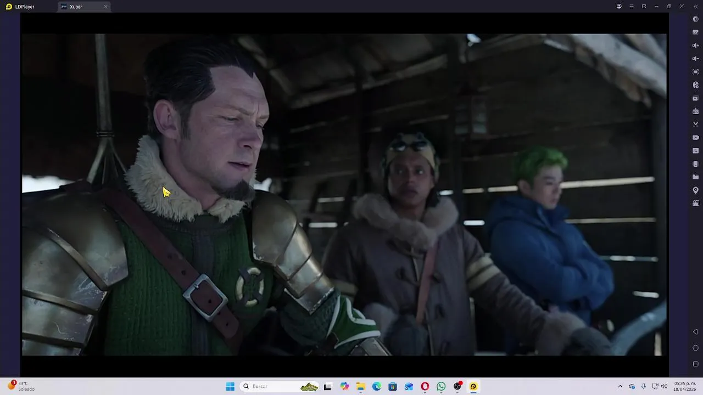Expand the system tray hidden icons chevron
This screenshot has height=395, width=703.
pyautogui.click(x=620, y=386)
